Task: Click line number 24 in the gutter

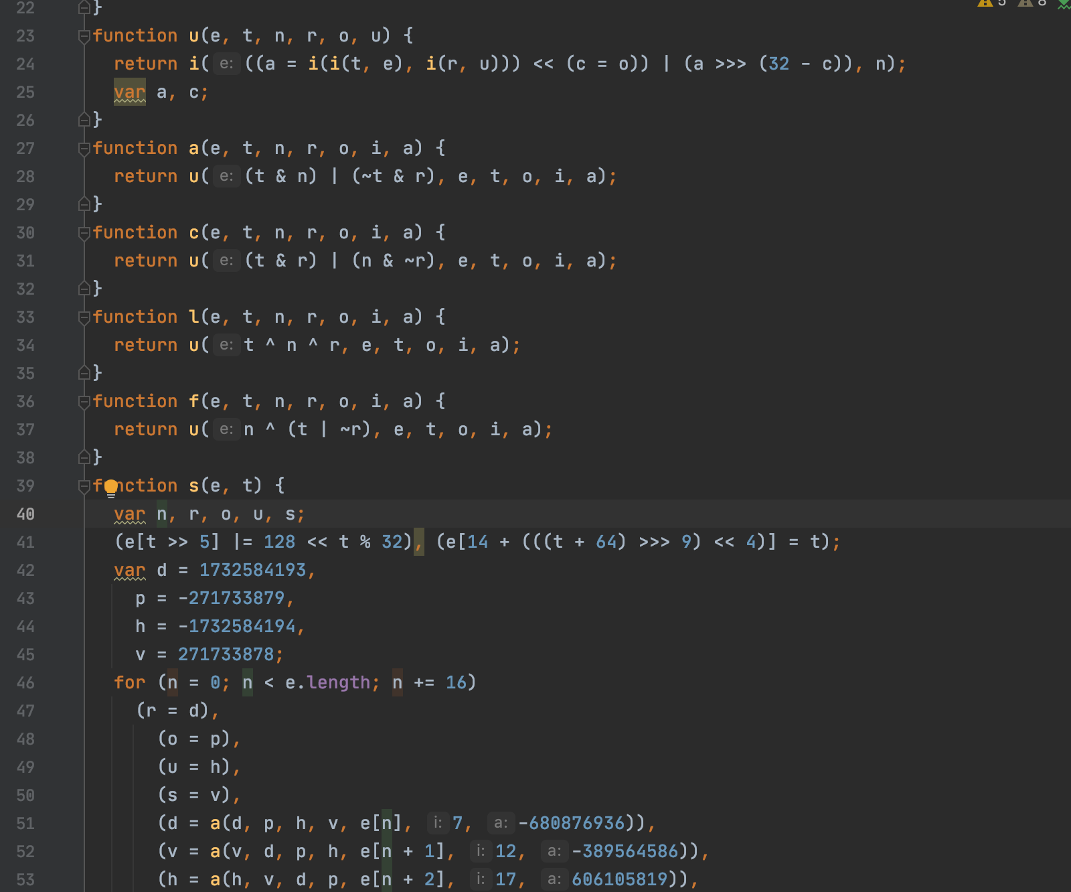Action: click(25, 64)
